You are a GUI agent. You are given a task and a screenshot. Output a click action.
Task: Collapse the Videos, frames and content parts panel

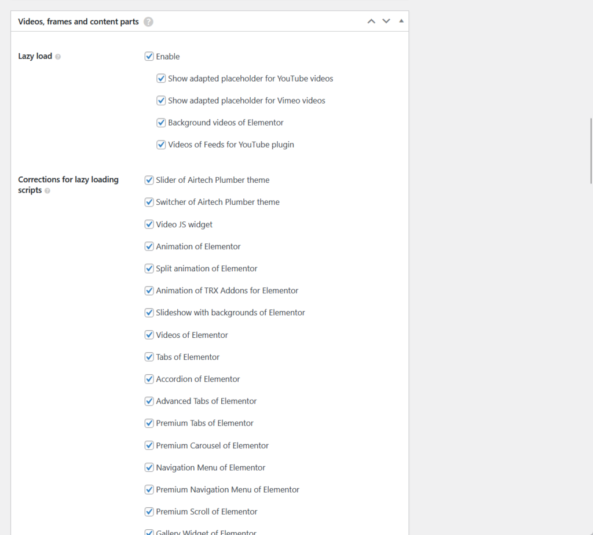pyautogui.click(x=401, y=21)
